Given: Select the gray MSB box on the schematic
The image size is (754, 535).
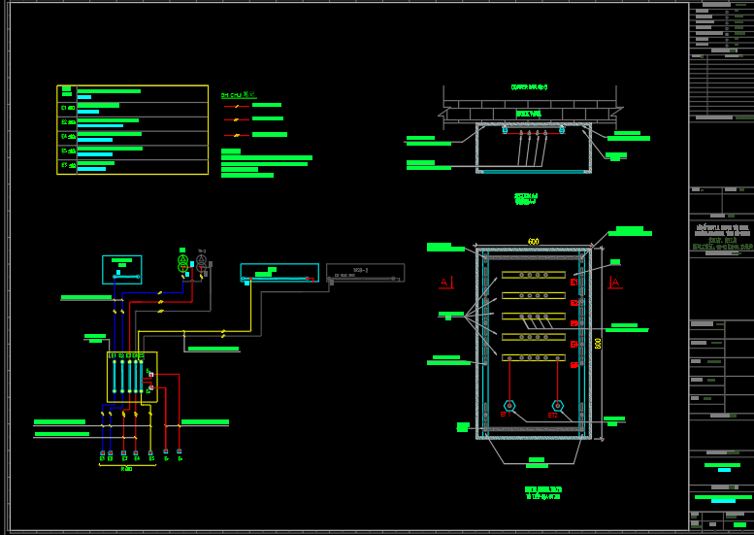Looking at the screenshot, I should click(x=365, y=273).
